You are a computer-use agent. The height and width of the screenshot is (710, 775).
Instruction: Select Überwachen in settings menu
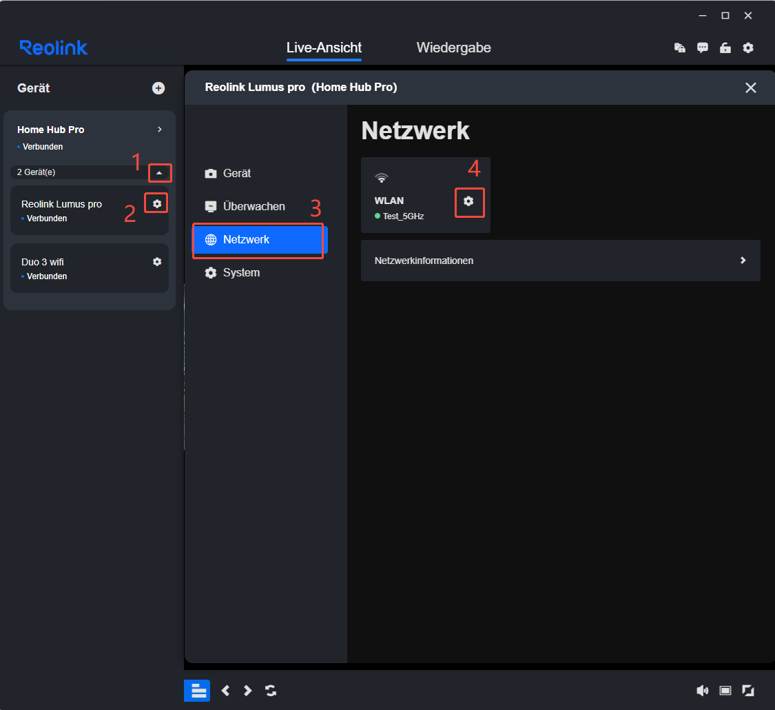point(260,206)
